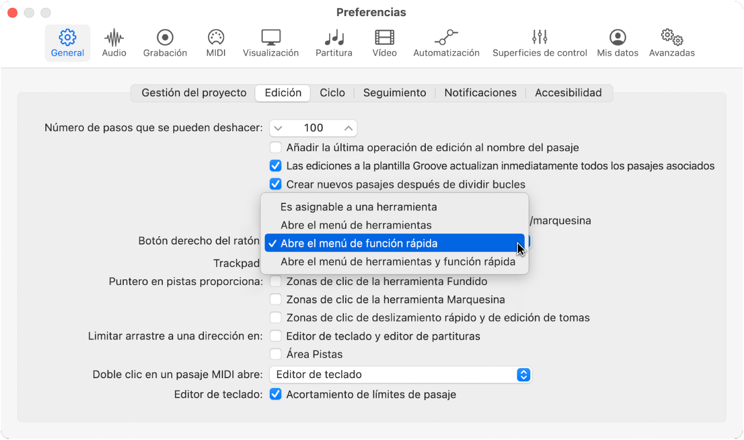Open the Mis datos preferences pane

(618, 43)
